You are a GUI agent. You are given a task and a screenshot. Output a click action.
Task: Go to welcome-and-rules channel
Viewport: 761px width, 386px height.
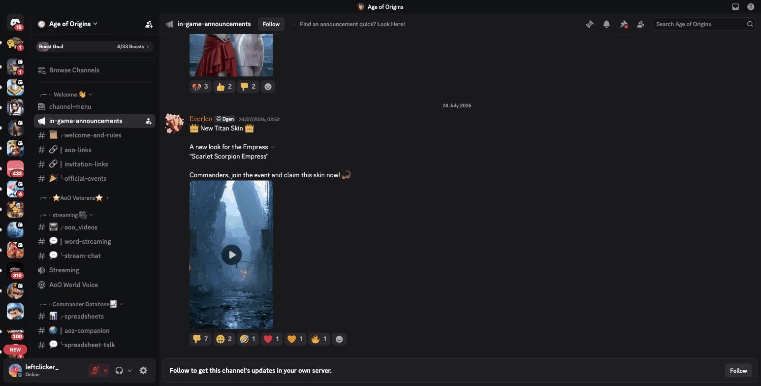pos(95,135)
